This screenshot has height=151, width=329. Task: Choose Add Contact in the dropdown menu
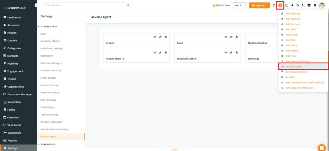(x=292, y=19)
